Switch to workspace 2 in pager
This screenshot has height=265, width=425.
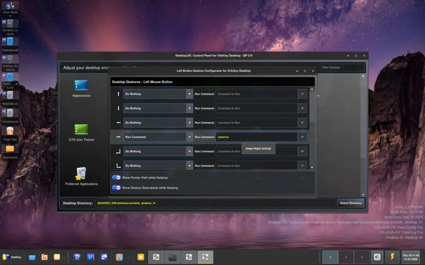pyautogui.click(x=346, y=257)
